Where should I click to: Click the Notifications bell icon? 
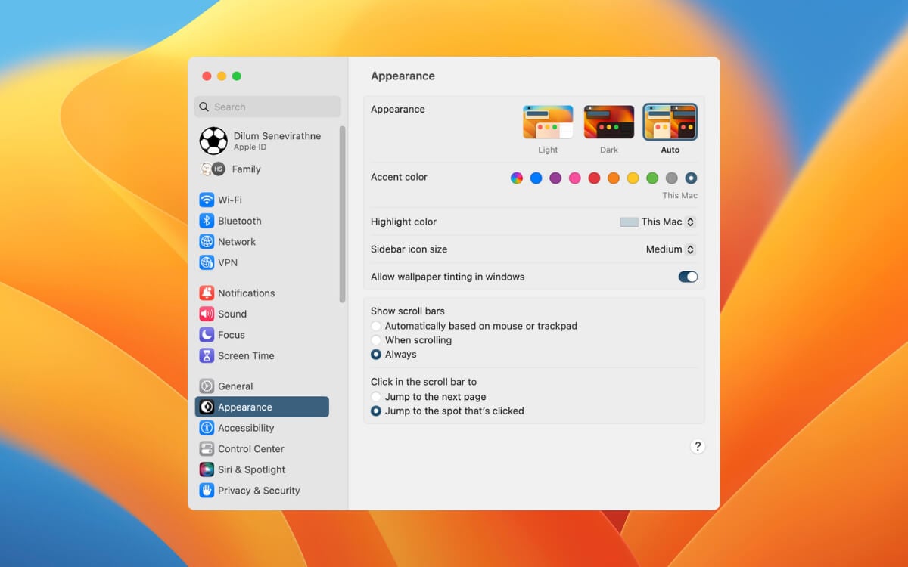(207, 293)
